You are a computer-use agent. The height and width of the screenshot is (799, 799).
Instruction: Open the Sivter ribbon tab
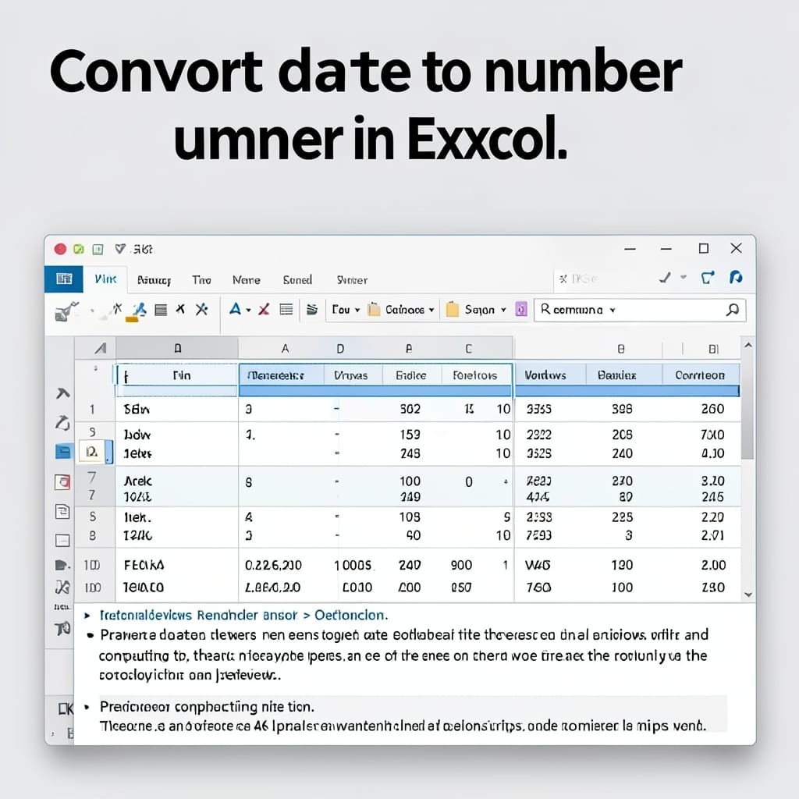352,280
